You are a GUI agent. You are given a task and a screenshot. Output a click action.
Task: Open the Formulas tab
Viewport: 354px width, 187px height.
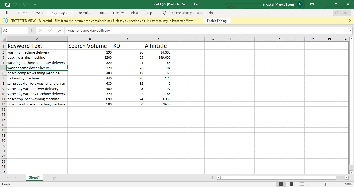click(84, 13)
